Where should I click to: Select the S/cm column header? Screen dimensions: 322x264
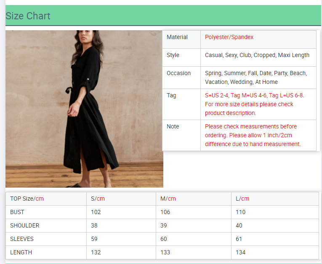point(98,199)
